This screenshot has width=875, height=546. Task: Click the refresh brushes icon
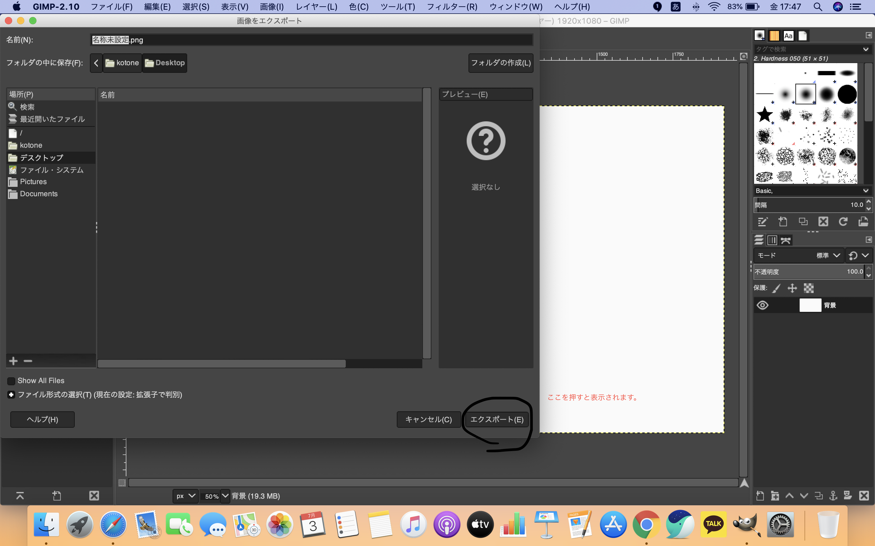pyautogui.click(x=843, y=221)
